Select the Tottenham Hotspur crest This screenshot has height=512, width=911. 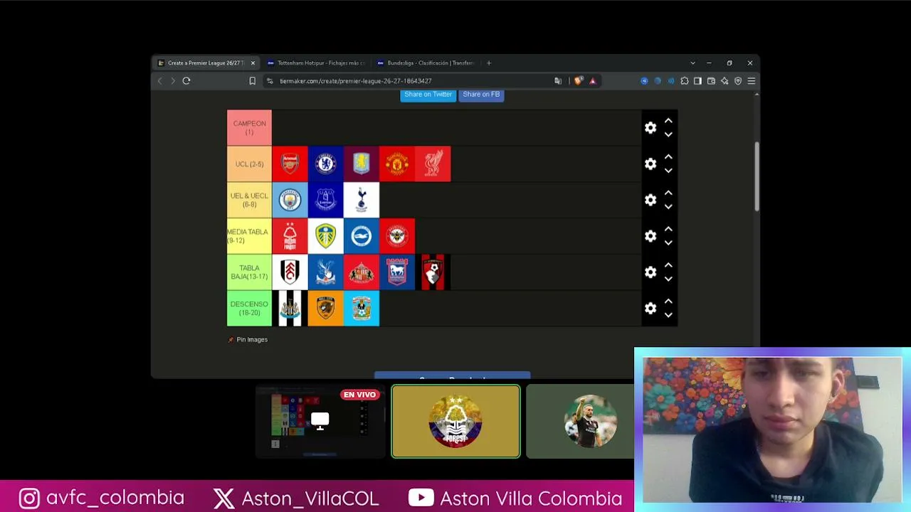(361, 201)
